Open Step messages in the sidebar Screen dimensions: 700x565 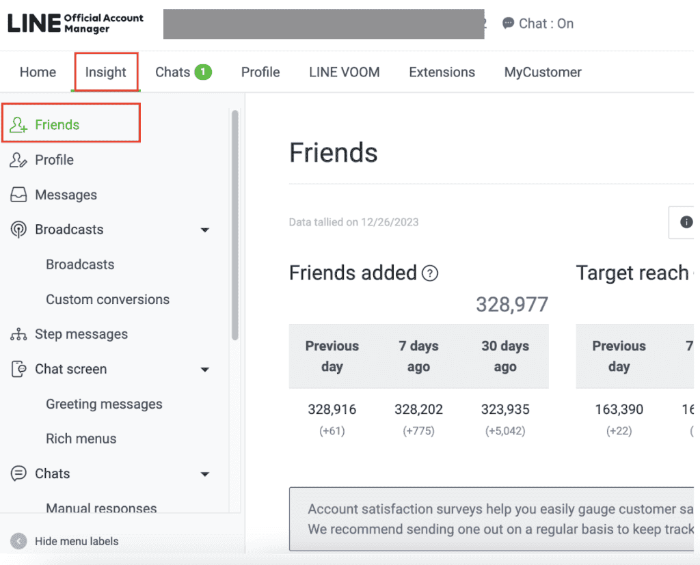pos(81,334)
